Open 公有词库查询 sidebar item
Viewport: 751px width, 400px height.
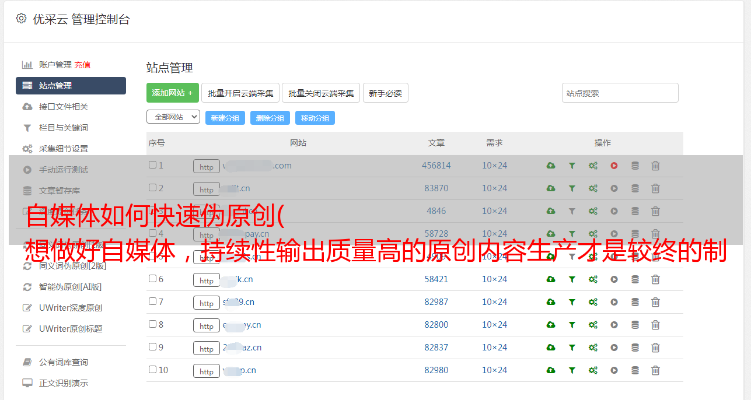(64, 362)
